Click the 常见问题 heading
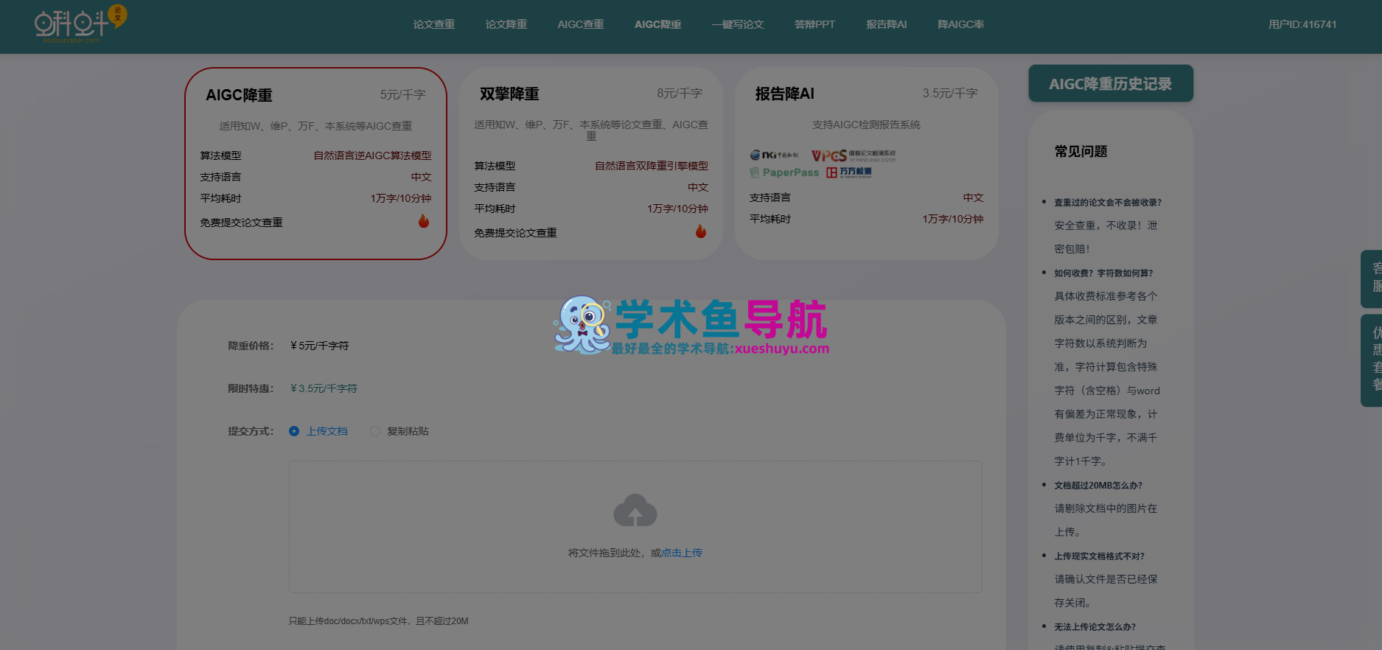This screenshot has height=650, width=1382. click(1081, 151)
